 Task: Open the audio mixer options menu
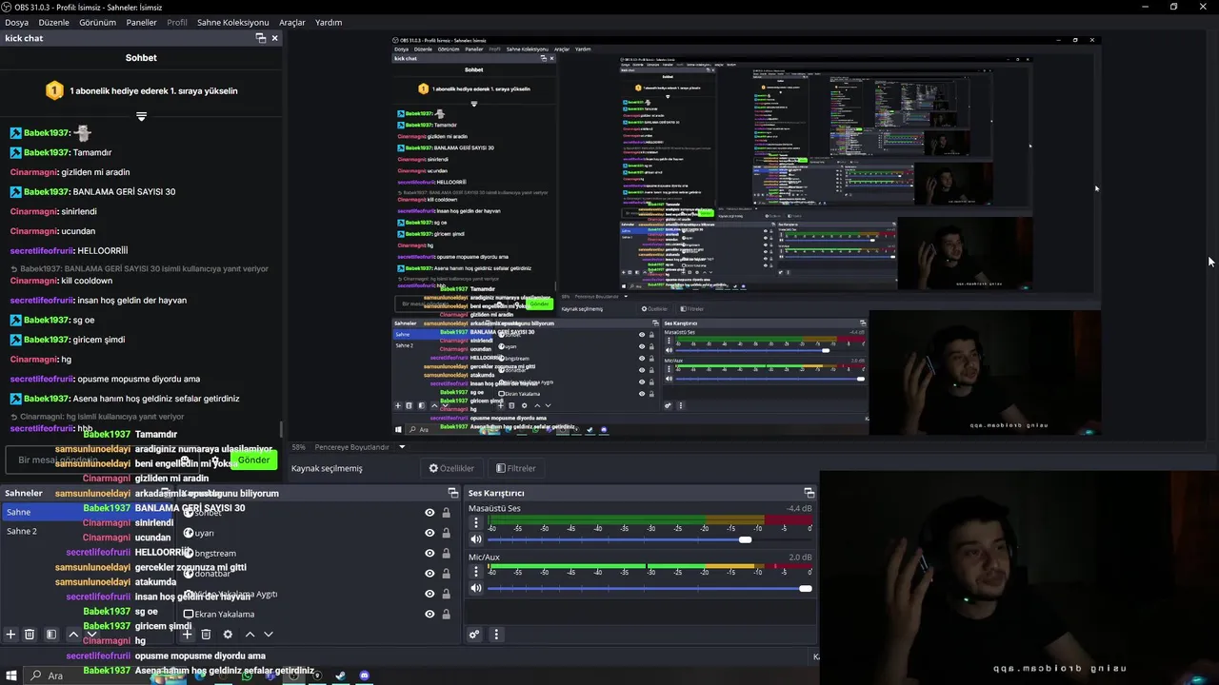point(495,635)
